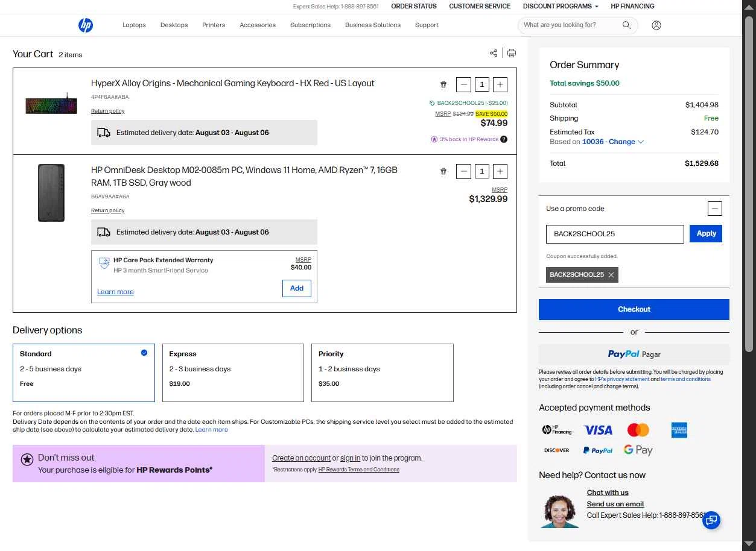Delete the OmniDesk Desktop from cart
This screenshot has height=551, width=756.
tap(443, 172)
